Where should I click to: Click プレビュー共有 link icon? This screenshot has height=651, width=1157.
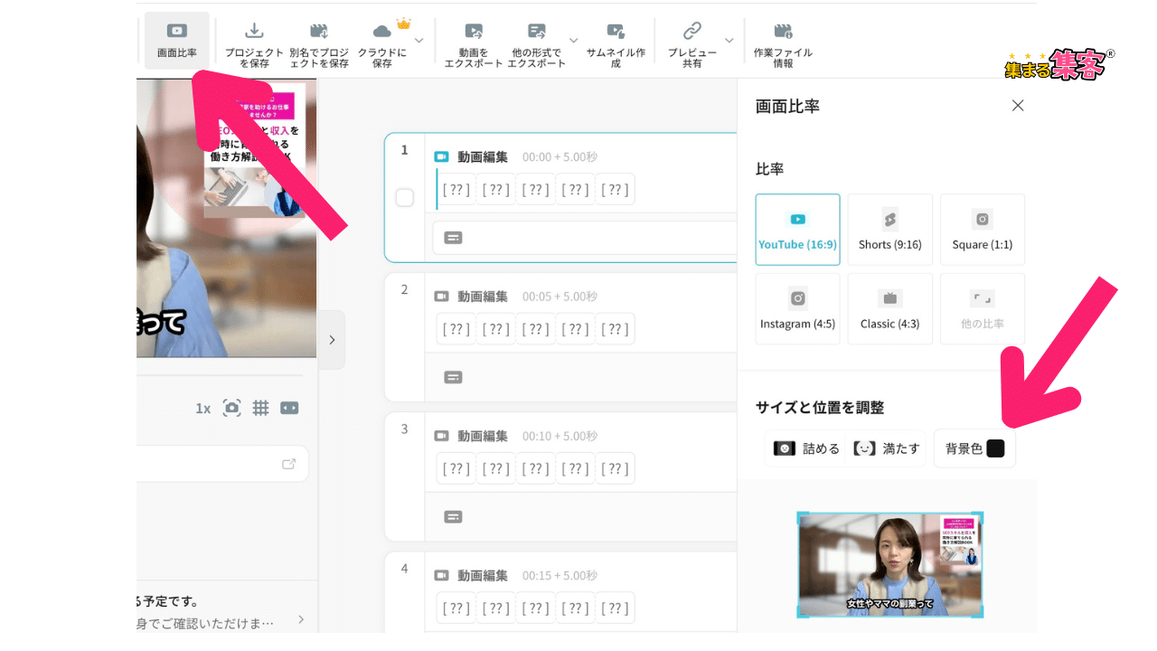coord(692,31)
